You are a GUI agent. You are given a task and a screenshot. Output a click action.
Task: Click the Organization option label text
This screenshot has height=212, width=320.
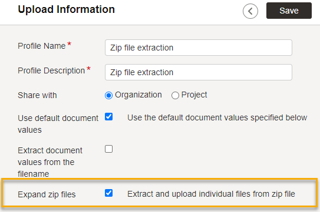138,95
